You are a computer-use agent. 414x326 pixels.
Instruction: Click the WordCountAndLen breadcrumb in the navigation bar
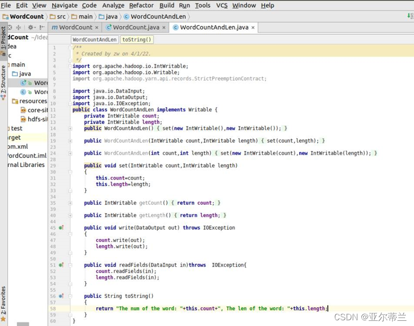pyautogui.click(x=155, y=17)
